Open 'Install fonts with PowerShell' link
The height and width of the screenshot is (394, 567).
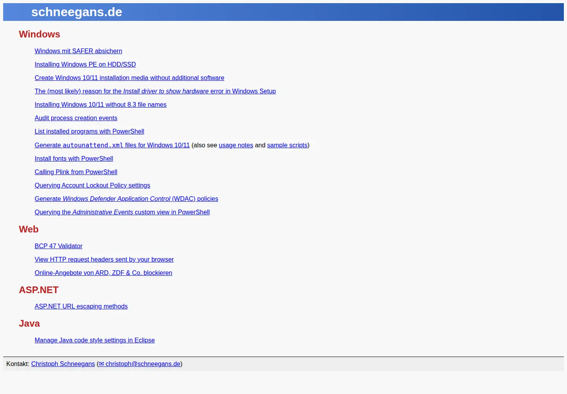coord(74,158)
